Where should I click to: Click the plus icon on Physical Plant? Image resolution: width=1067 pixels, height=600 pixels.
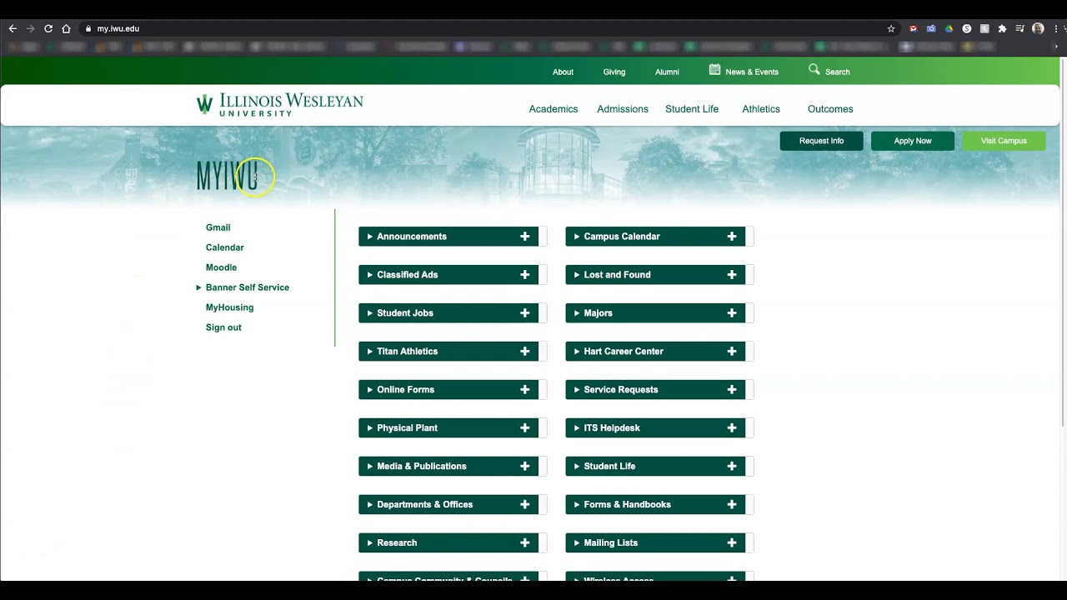coord(525,428)
